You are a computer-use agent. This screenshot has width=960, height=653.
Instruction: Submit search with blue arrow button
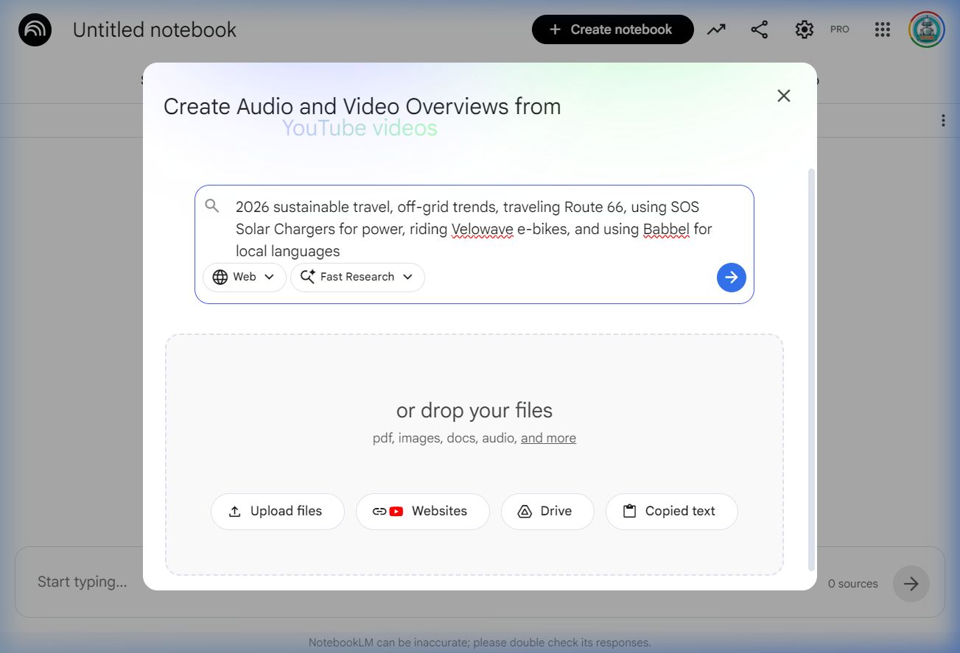731,278
